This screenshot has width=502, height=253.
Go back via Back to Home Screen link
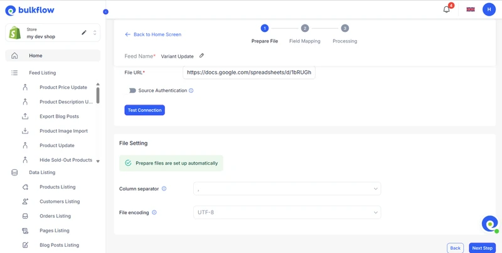click(153, 34)
